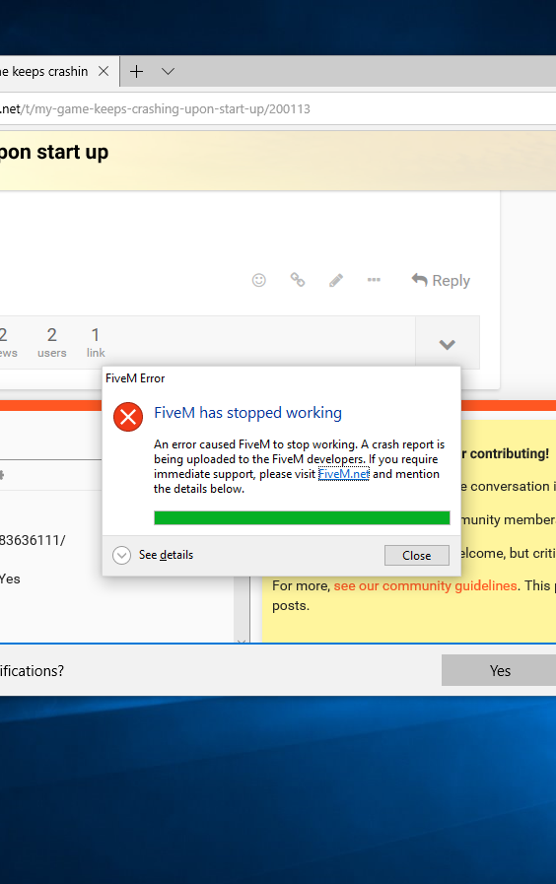This screenshot has width=556, height=884.
Task: Click the green crash upload progress bar
Action: 302,517
